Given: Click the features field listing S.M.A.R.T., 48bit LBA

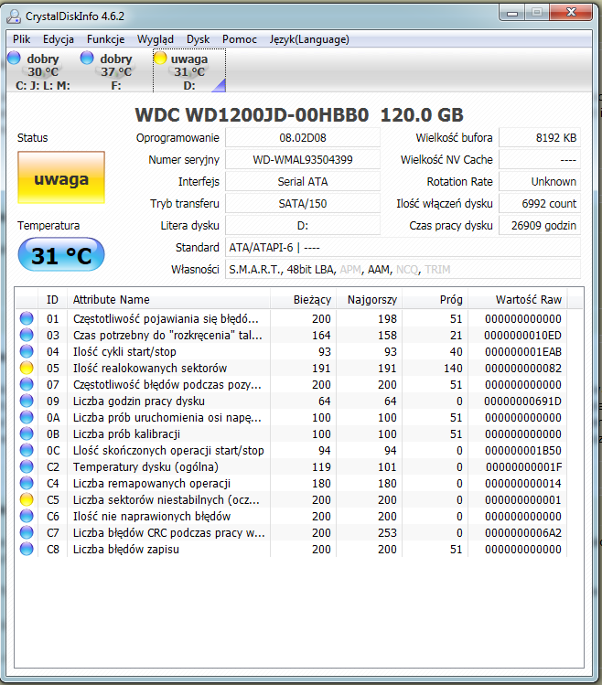Looking at the screenshot, I should point(403,270).
